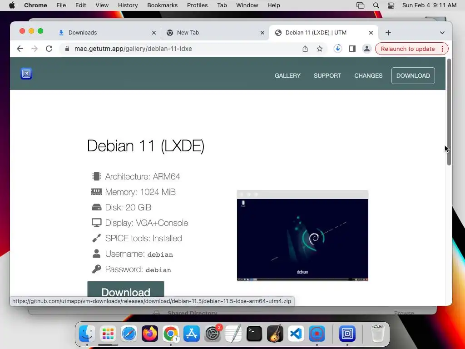
Task: Open Finder from the Dock
Action: [87, 334]
